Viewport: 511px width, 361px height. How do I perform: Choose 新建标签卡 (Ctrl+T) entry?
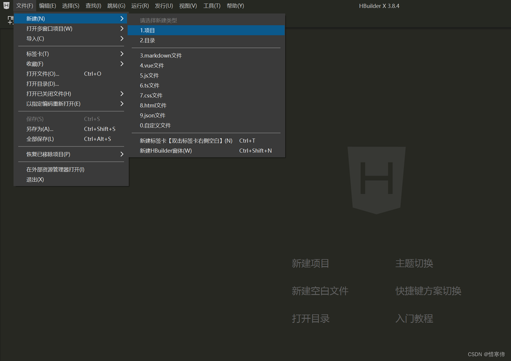tap(206, 141)
